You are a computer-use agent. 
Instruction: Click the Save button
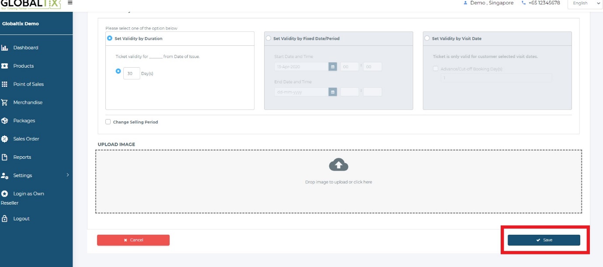click(544, 240)
